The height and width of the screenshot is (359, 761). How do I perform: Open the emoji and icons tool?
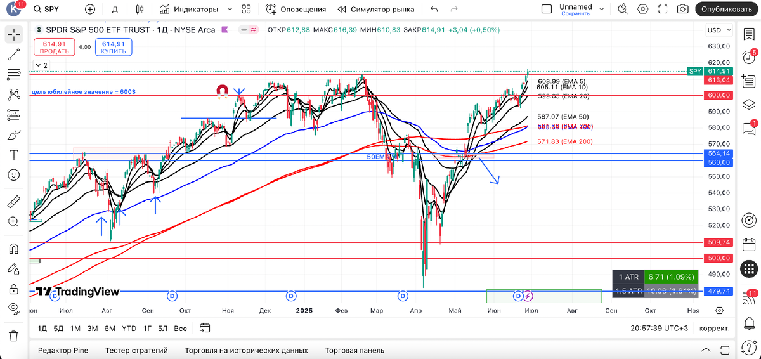point(13,174)
